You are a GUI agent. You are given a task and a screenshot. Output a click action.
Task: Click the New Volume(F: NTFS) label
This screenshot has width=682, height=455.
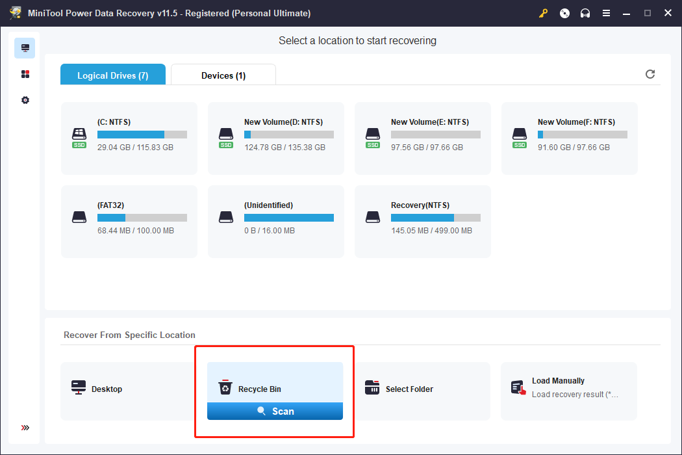click(x=576, y=122)
